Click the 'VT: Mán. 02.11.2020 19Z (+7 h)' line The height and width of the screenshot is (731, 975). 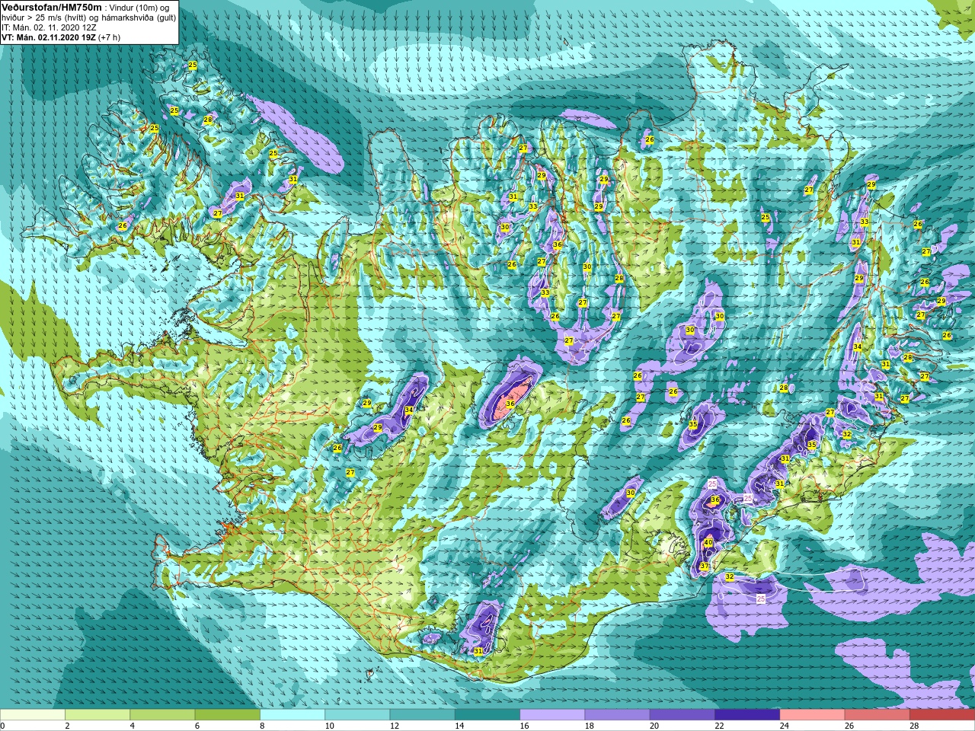point(60,37)
